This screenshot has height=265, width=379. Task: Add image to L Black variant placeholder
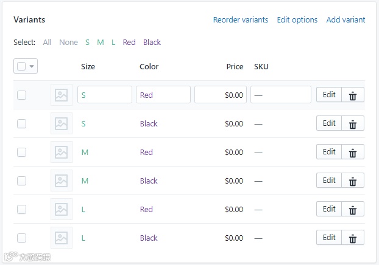pos(61,238)
